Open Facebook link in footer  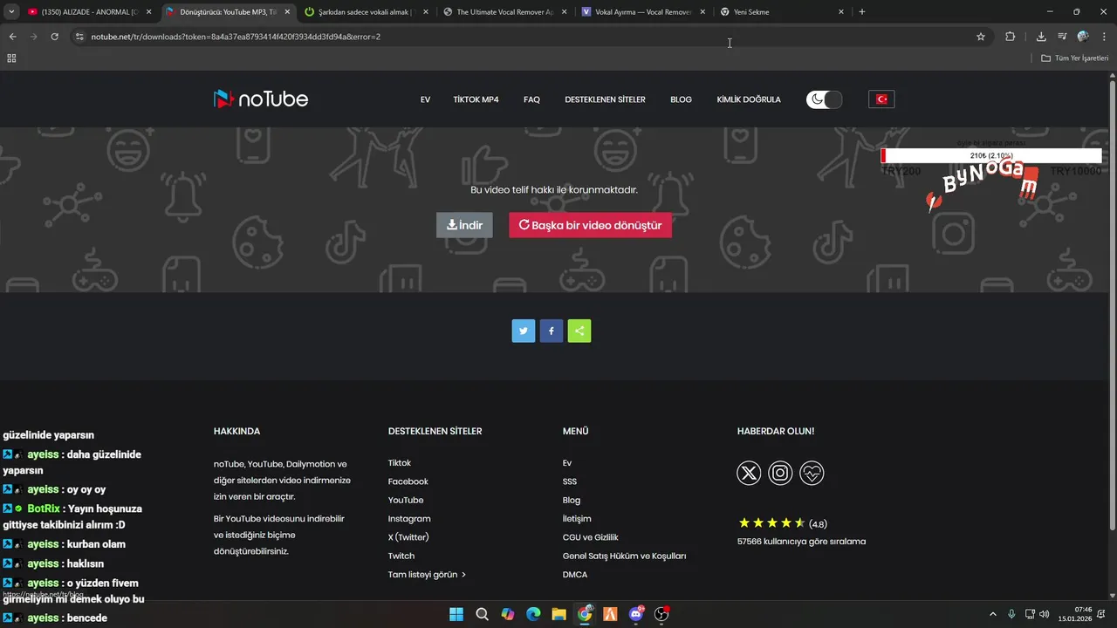coord(408,481)
